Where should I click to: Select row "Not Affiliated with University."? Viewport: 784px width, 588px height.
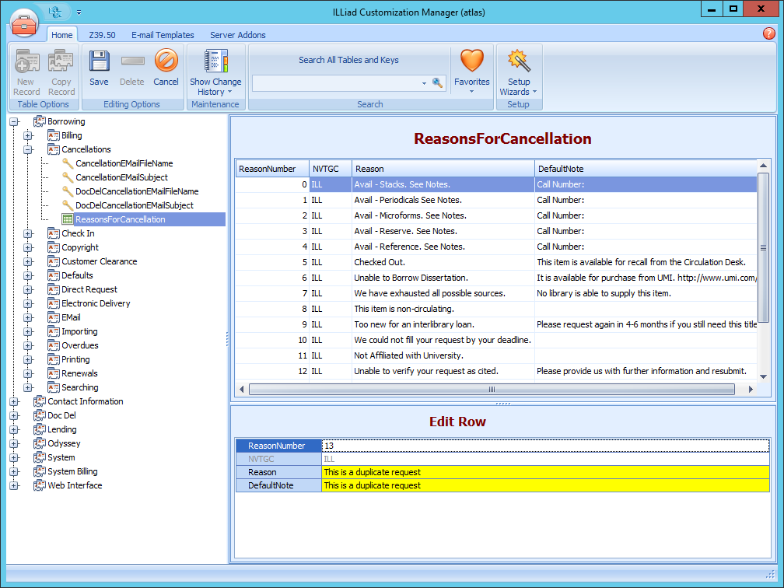[496, 355]
